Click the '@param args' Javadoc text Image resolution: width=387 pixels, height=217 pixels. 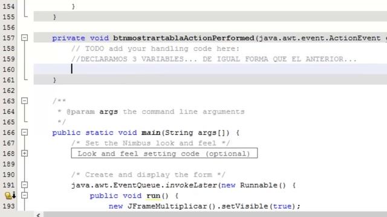coord(92,112)
